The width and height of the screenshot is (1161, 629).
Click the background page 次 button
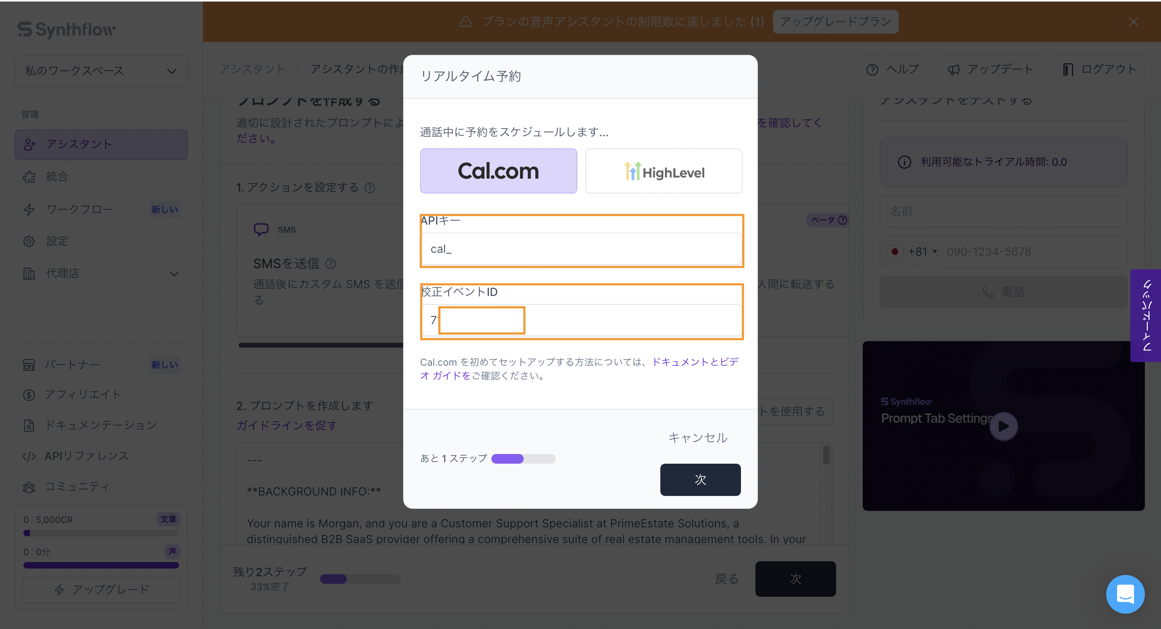point(795,579)
